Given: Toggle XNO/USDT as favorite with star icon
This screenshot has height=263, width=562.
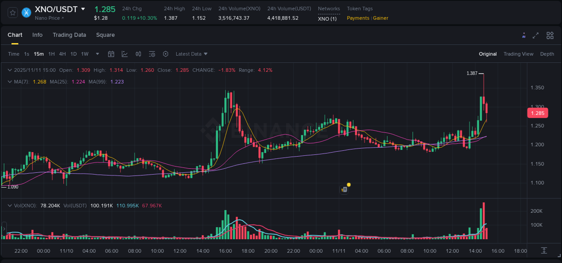Looking at the screenshot, I should (x=12, y=13).
